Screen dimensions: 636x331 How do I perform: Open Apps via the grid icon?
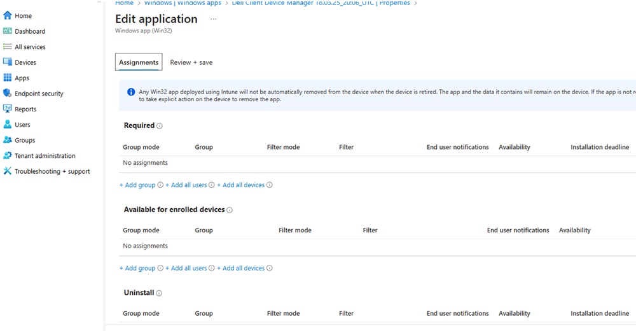coord(8,78)
